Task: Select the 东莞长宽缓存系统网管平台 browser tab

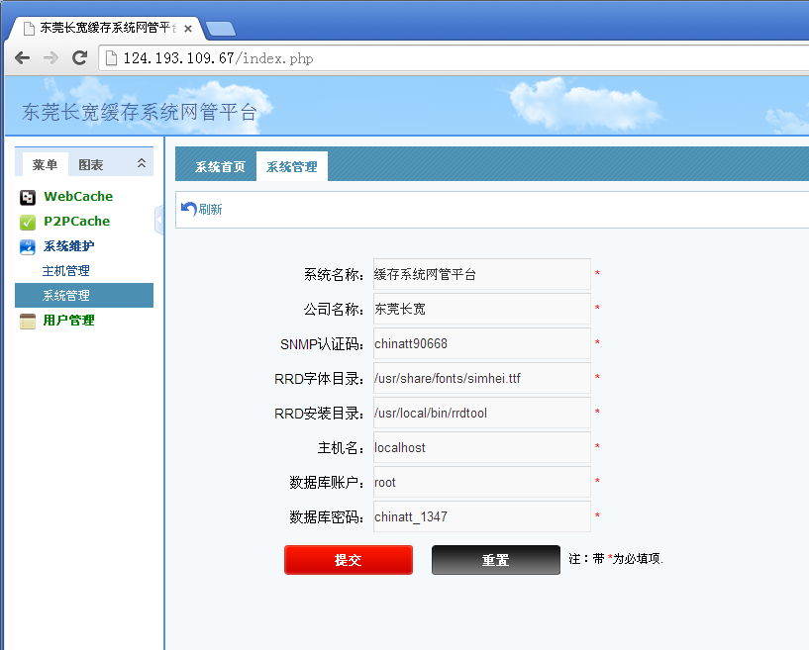Action: click(107, 28)
